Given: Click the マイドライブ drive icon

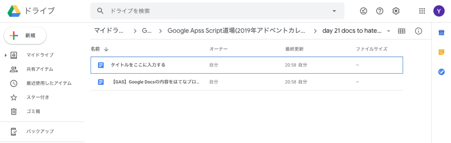Looking at the screenshot, I should (x=14, y=55).
